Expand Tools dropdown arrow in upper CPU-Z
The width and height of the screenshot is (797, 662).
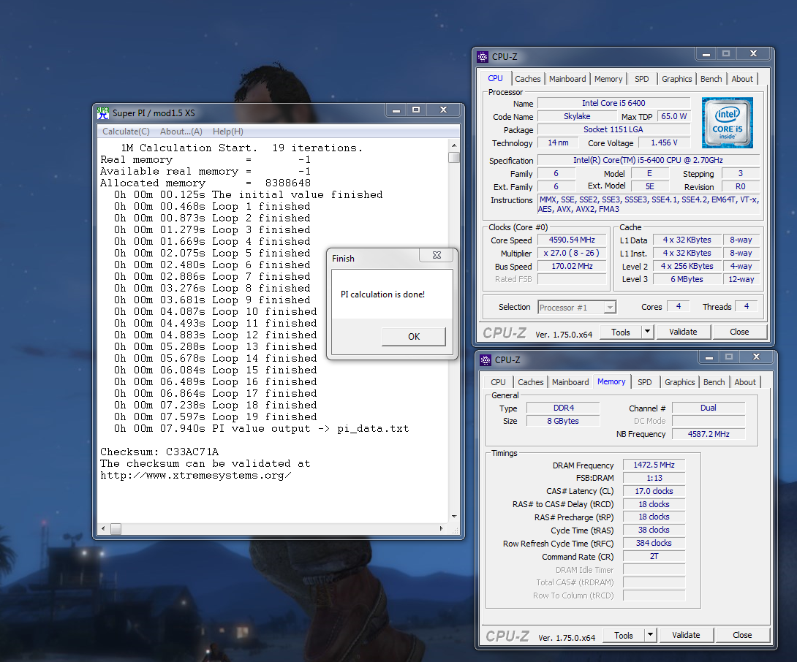point(647,332)
